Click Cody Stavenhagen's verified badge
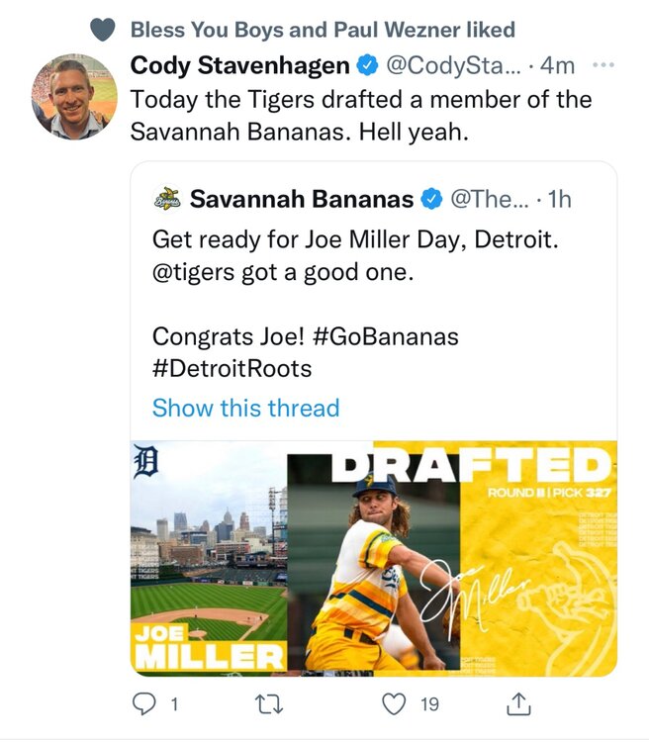The height and width of the screenshot is (742, 649). [x=367, y=65]
